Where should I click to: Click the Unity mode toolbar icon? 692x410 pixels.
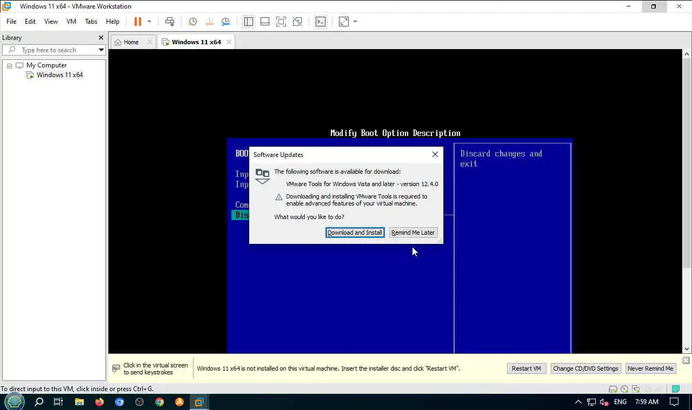pos(297,22)
